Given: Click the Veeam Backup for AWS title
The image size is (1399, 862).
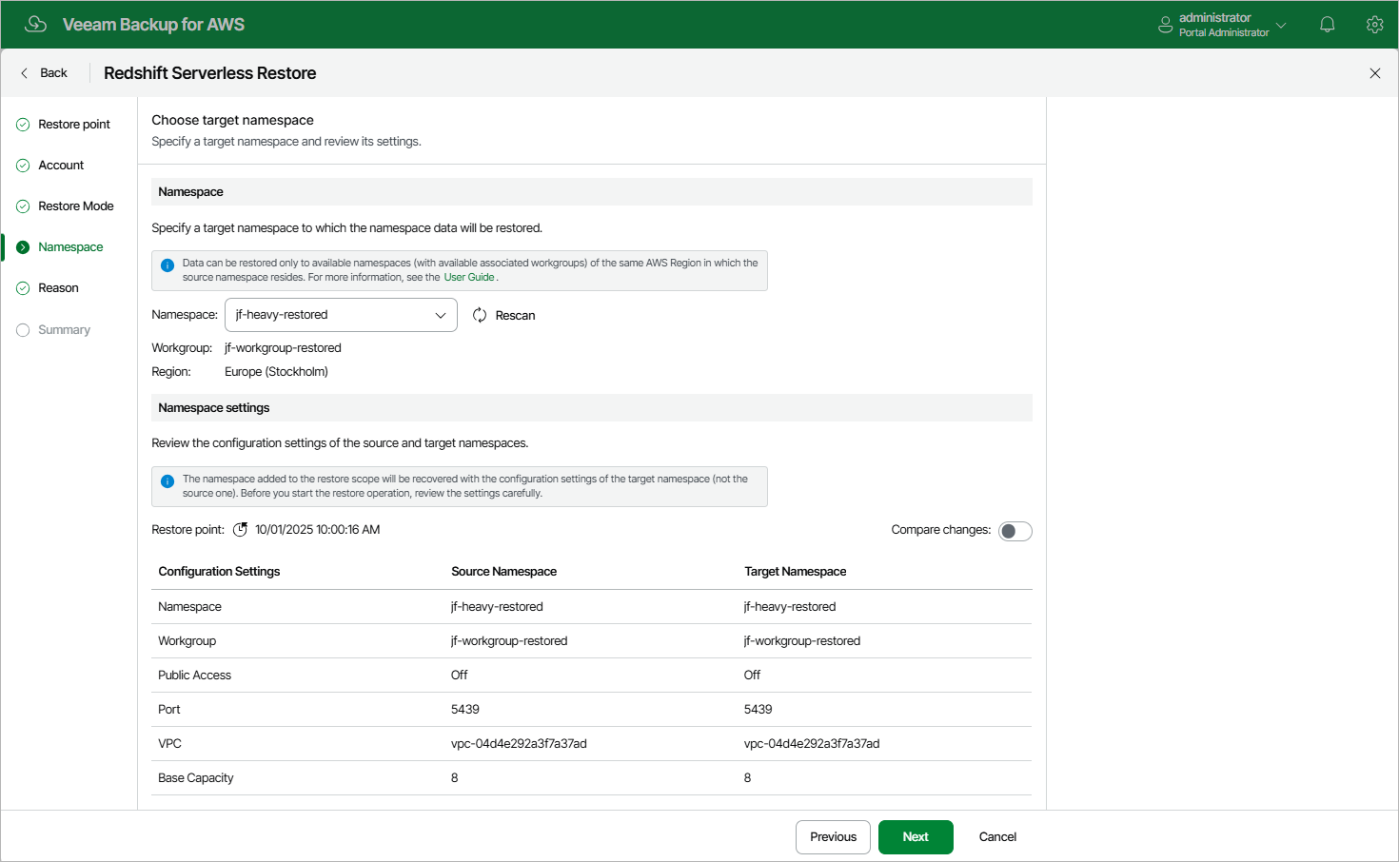Looking at the screenshot, I should 153,25.
